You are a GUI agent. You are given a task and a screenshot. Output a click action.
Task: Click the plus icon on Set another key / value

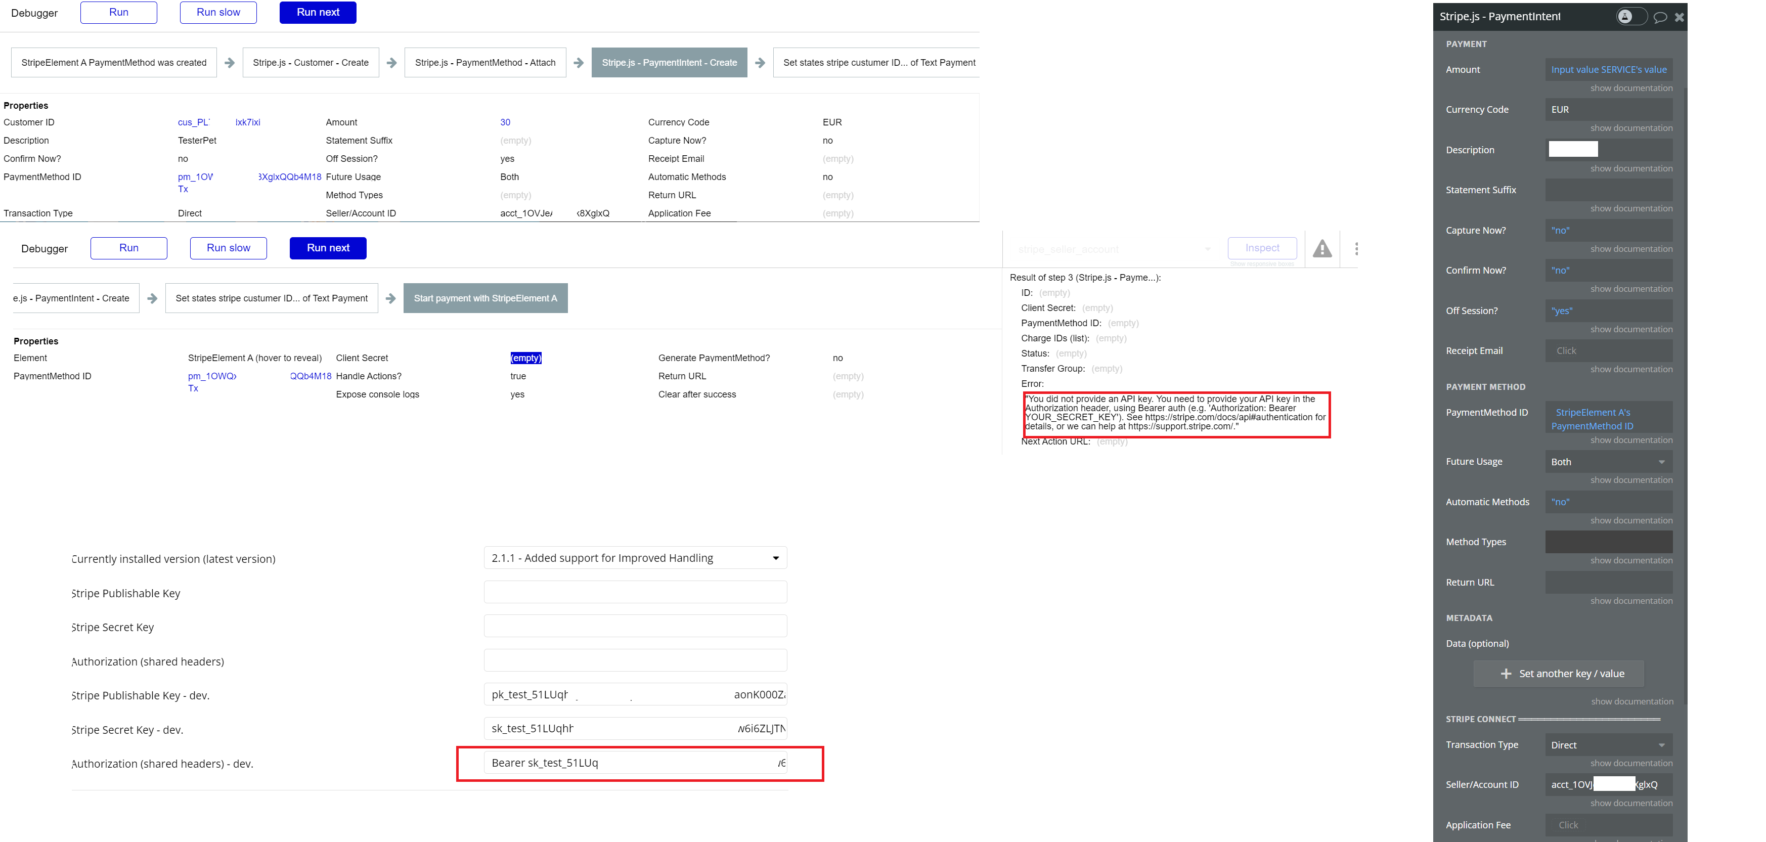click(x=1506, y=673)
